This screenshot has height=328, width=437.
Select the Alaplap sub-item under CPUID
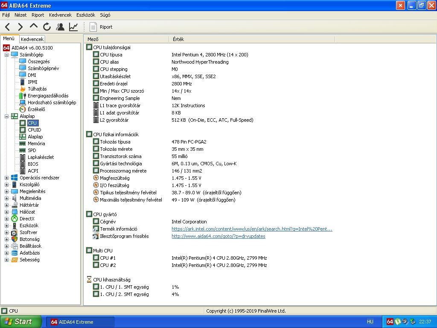(x=35, y=137)
